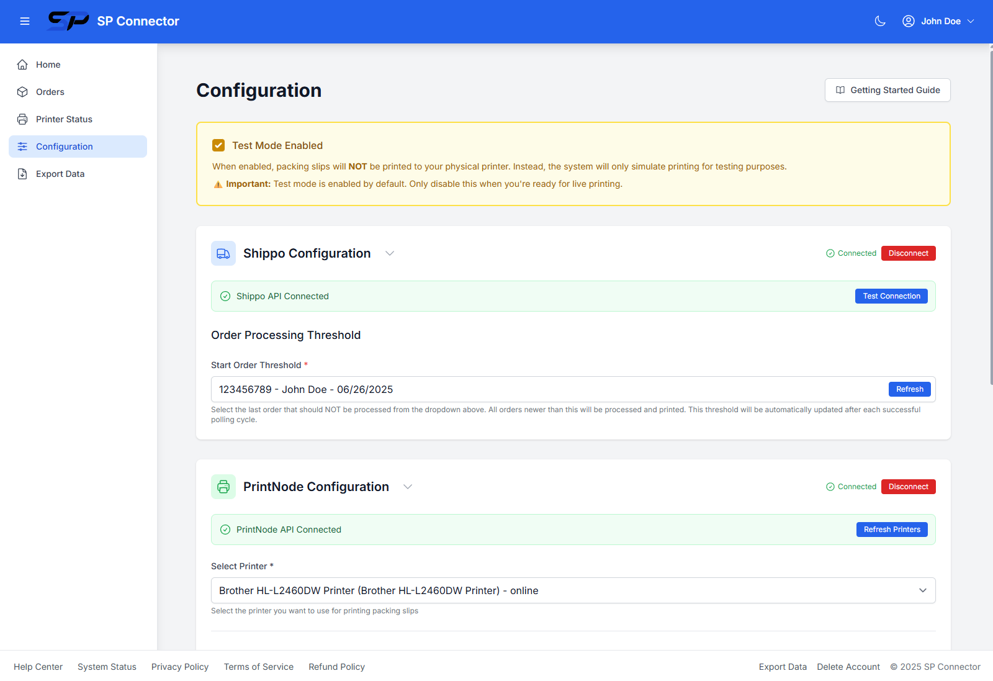Click the Getting Started Guide book icon

(840, 90)
